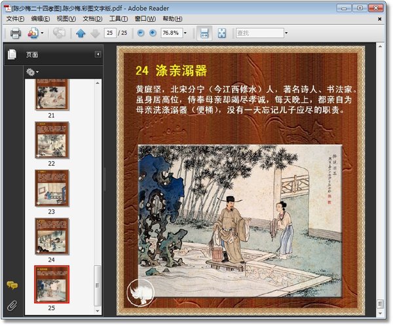Screen dimensions: 393x326
Task: Click the Print icon in toolbar
Action: pos(14,33)
